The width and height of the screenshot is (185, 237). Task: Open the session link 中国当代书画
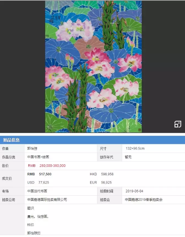tap(37, 191)
